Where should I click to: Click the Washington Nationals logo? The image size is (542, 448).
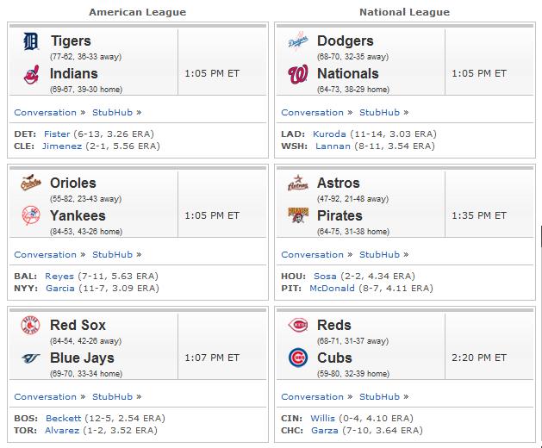(297, 75)
